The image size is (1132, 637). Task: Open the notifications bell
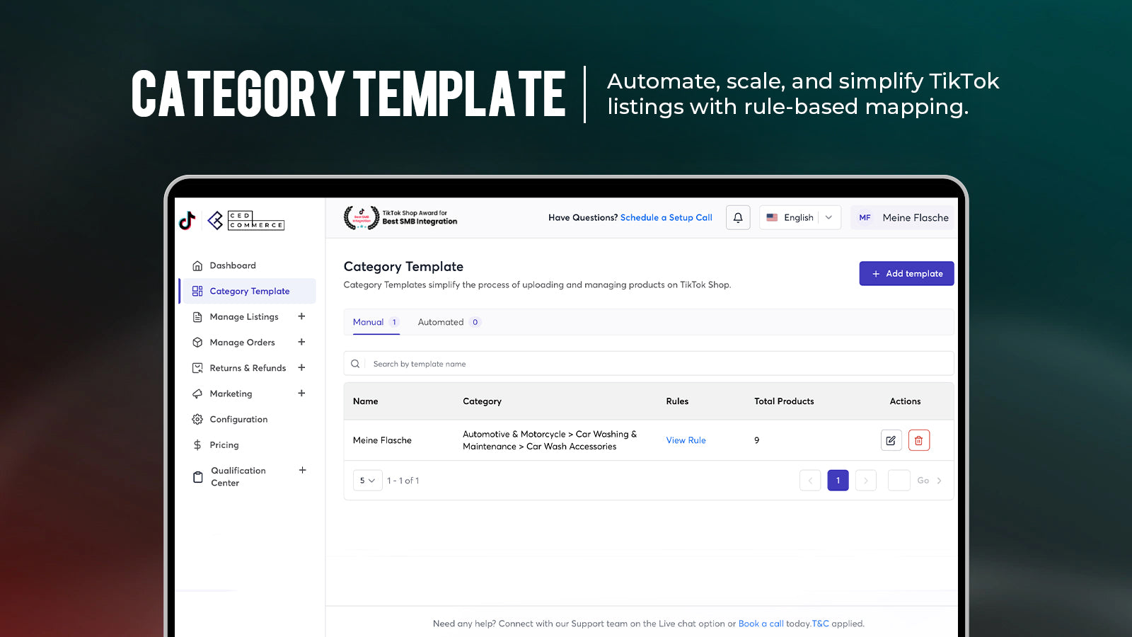pos(738,217)
